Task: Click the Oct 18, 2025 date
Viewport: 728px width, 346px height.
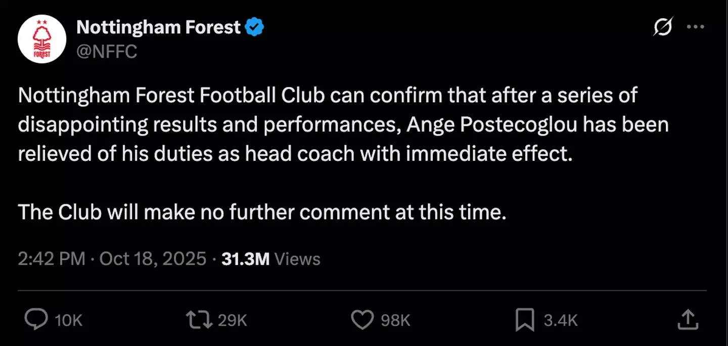Action: [153, 259]
